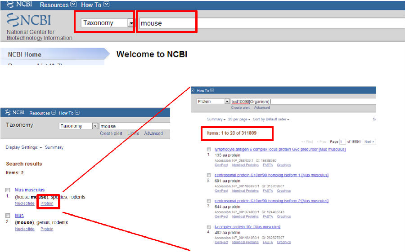This screenshot has width=405, height=252.
Task: Click GenPept under lymphocyte antigen result
Action: 221,165
